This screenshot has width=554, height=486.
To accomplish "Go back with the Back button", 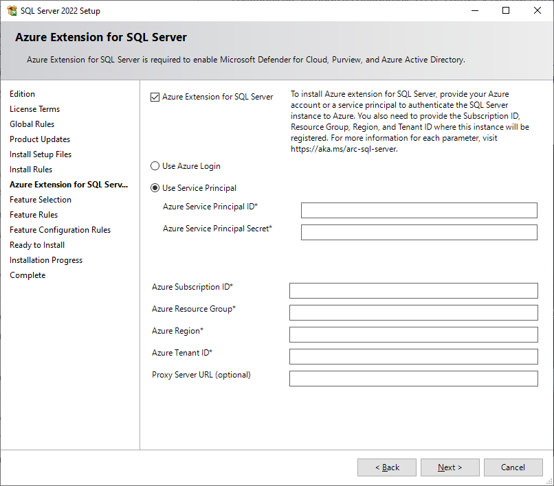I will 386,467.
